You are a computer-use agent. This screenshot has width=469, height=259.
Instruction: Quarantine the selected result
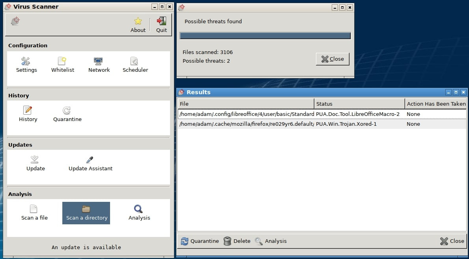pyautogui.click(x=200, y=241)
